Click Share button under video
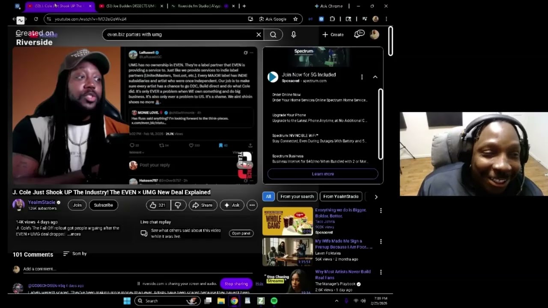 pos(203,205)
